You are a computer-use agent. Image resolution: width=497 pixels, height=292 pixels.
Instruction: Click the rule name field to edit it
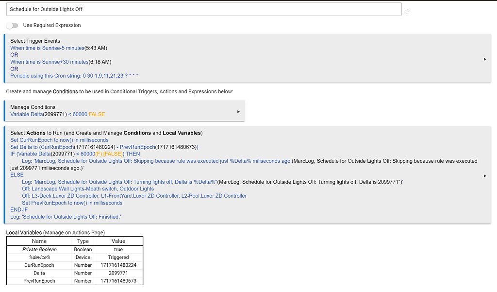click(x=204, y=9)
